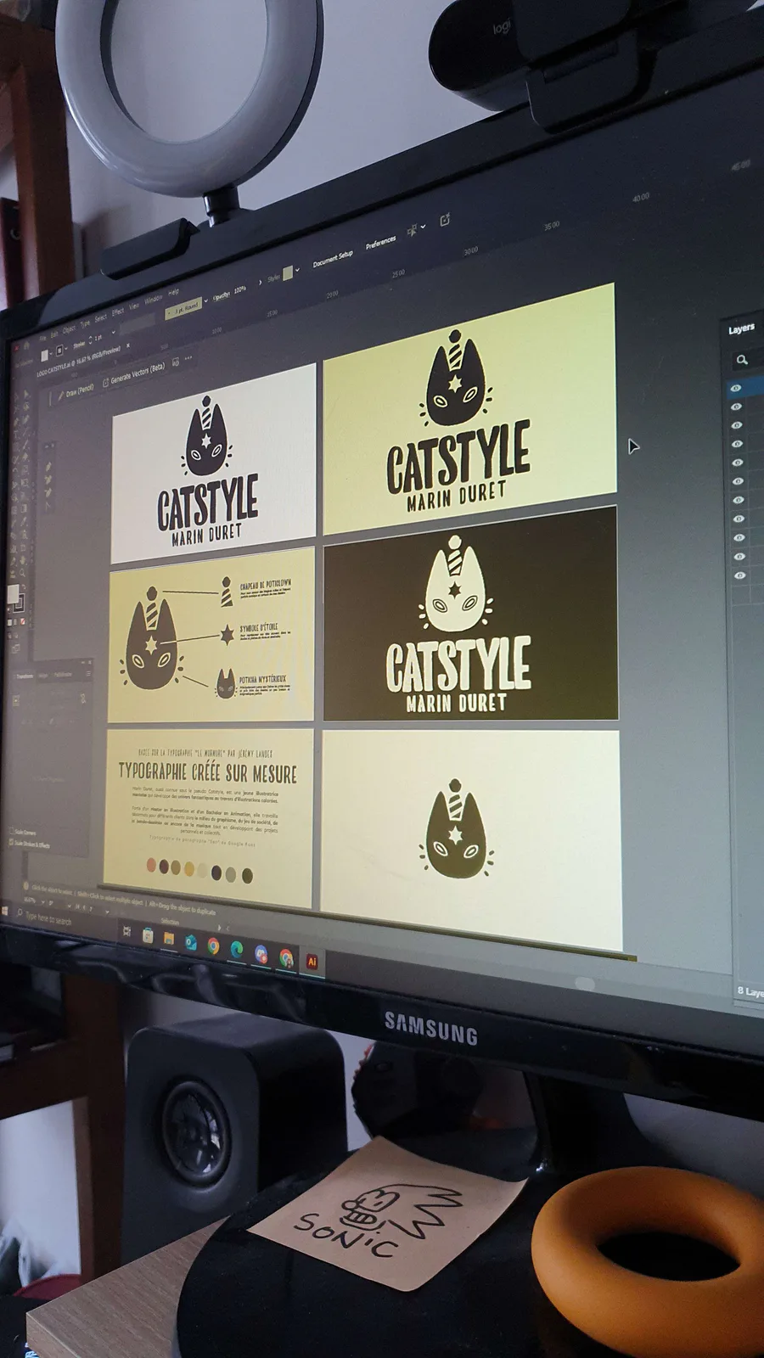Click the Stroke color box in toolbar
764x1358 pixels.
(x=21, y=603)
